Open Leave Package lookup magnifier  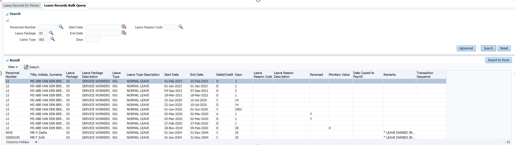(51, 33)
